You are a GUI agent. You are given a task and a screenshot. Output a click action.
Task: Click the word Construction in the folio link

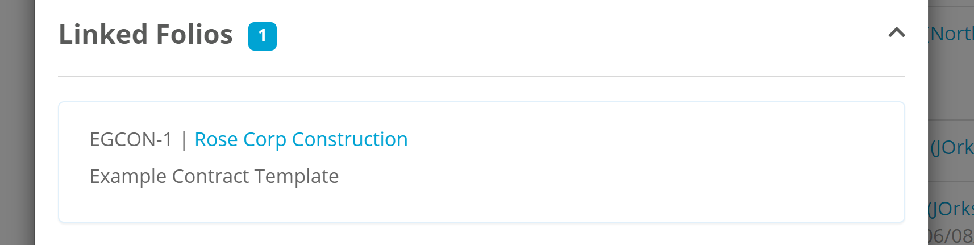point(349,139)
